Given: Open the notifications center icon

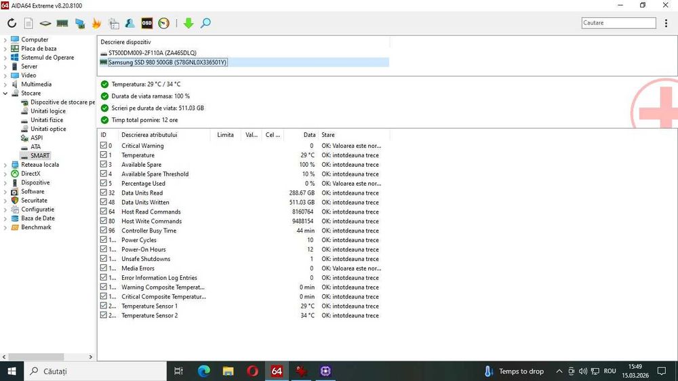Looking at the screenshot, I should 662,371.
